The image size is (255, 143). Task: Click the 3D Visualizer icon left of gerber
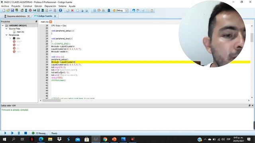pyautogui.click(x=34, y=11)
